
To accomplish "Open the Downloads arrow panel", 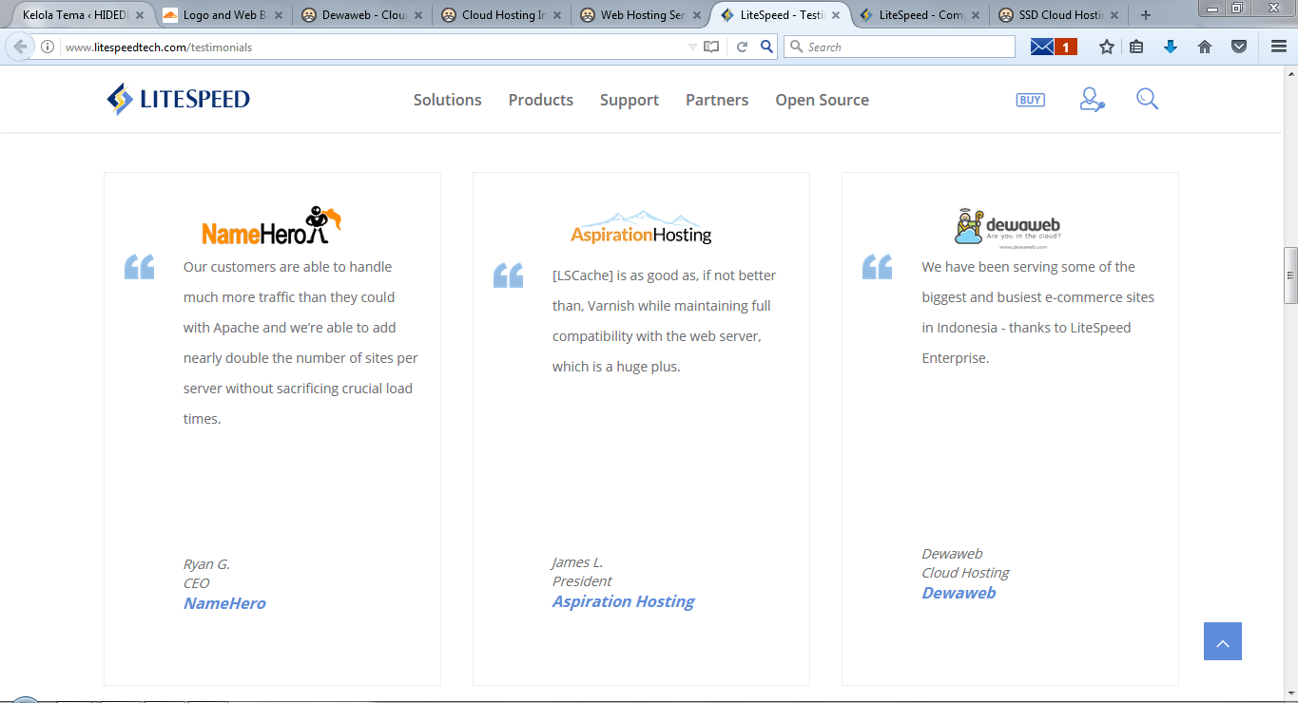I will [1171, 47].
